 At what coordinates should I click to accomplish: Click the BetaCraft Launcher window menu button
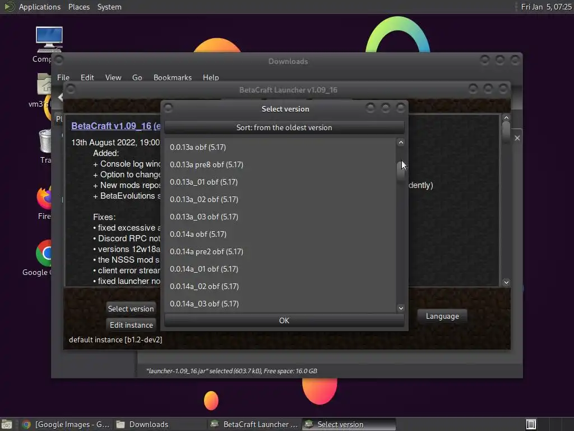click(x=71, y=89)
